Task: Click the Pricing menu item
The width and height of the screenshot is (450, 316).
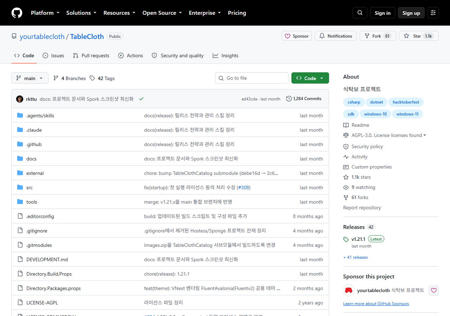Action: click(x=237, y=13)
